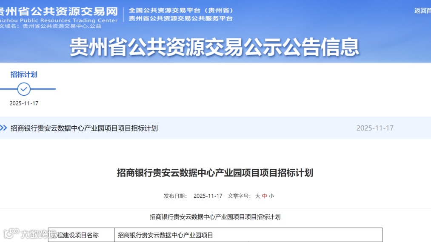Click the 2025-11-17 date in the announcement row
This screenshot has height=242, width=431.
click(375, 128)
